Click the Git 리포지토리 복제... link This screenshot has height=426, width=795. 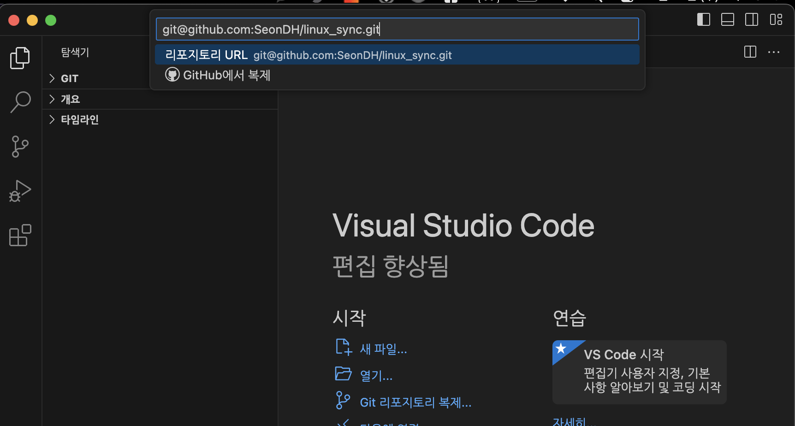click(415, 402)
